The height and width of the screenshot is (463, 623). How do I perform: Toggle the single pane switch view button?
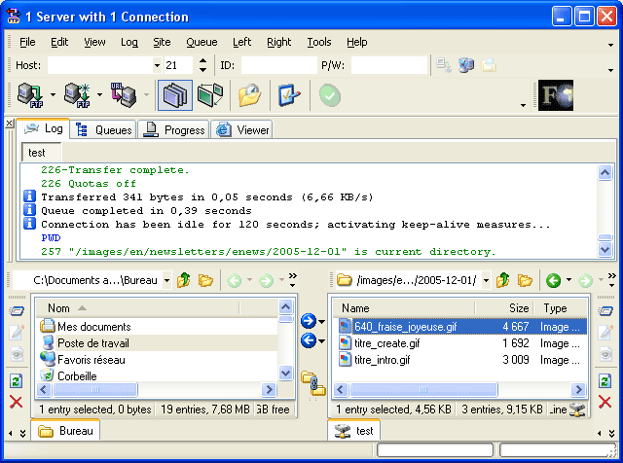209,95
